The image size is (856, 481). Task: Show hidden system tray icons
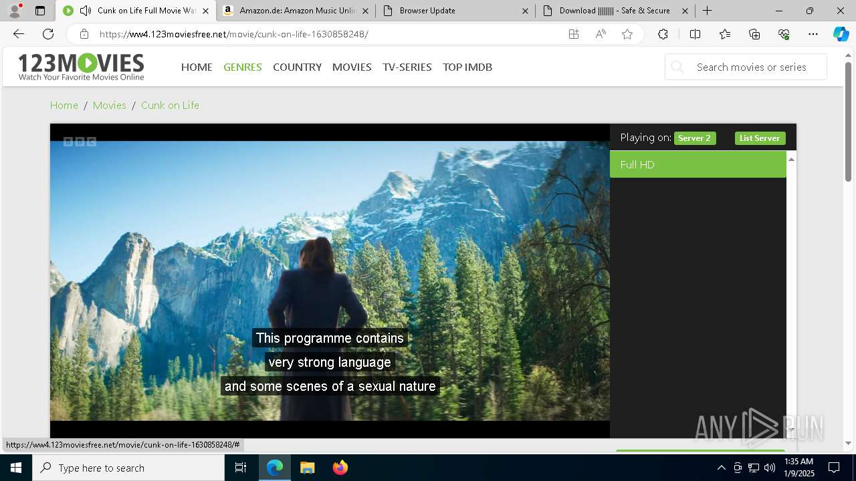coord(721,468)
